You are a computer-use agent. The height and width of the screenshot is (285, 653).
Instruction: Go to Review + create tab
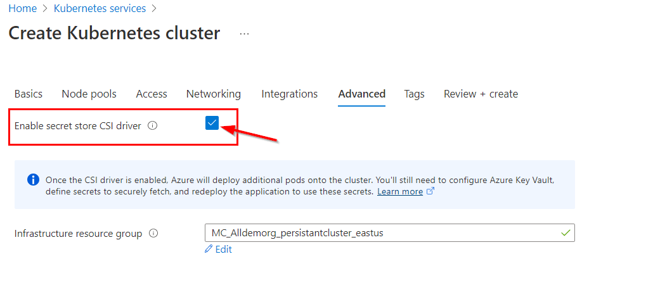tap(481, 94)
